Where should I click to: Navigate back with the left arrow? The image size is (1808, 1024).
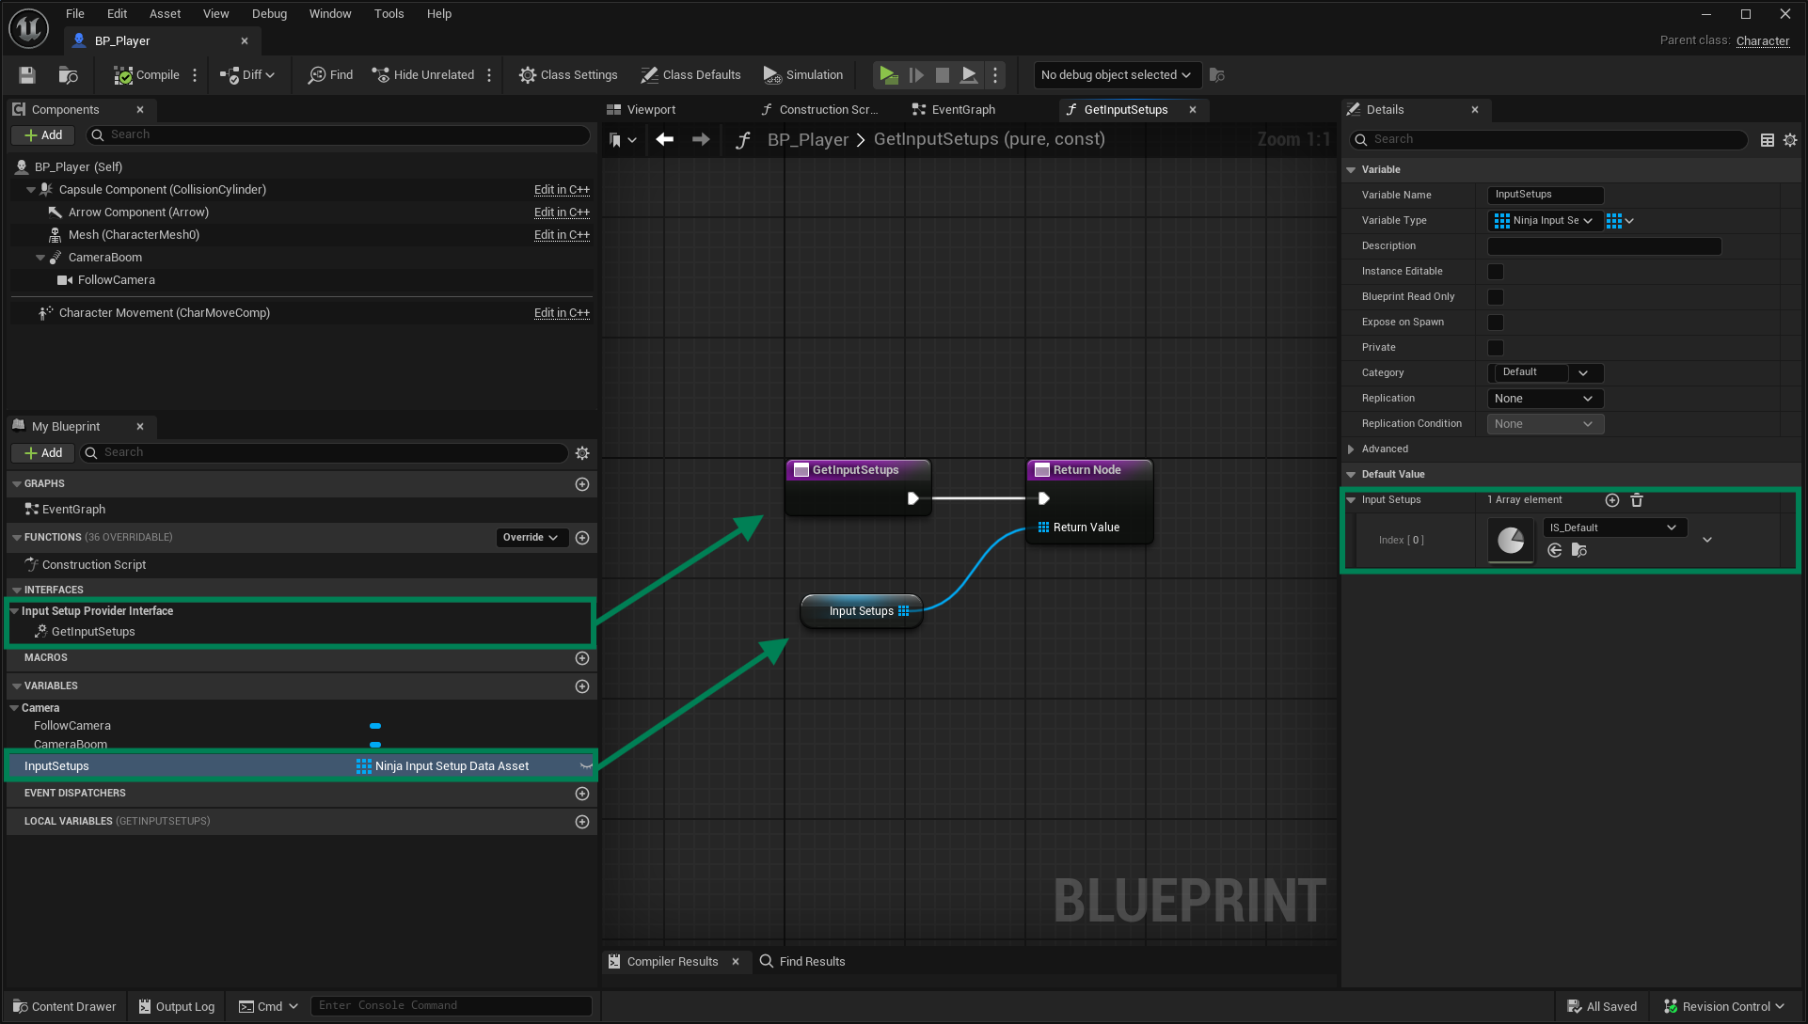pyautogui.click(x=665, y=139)
